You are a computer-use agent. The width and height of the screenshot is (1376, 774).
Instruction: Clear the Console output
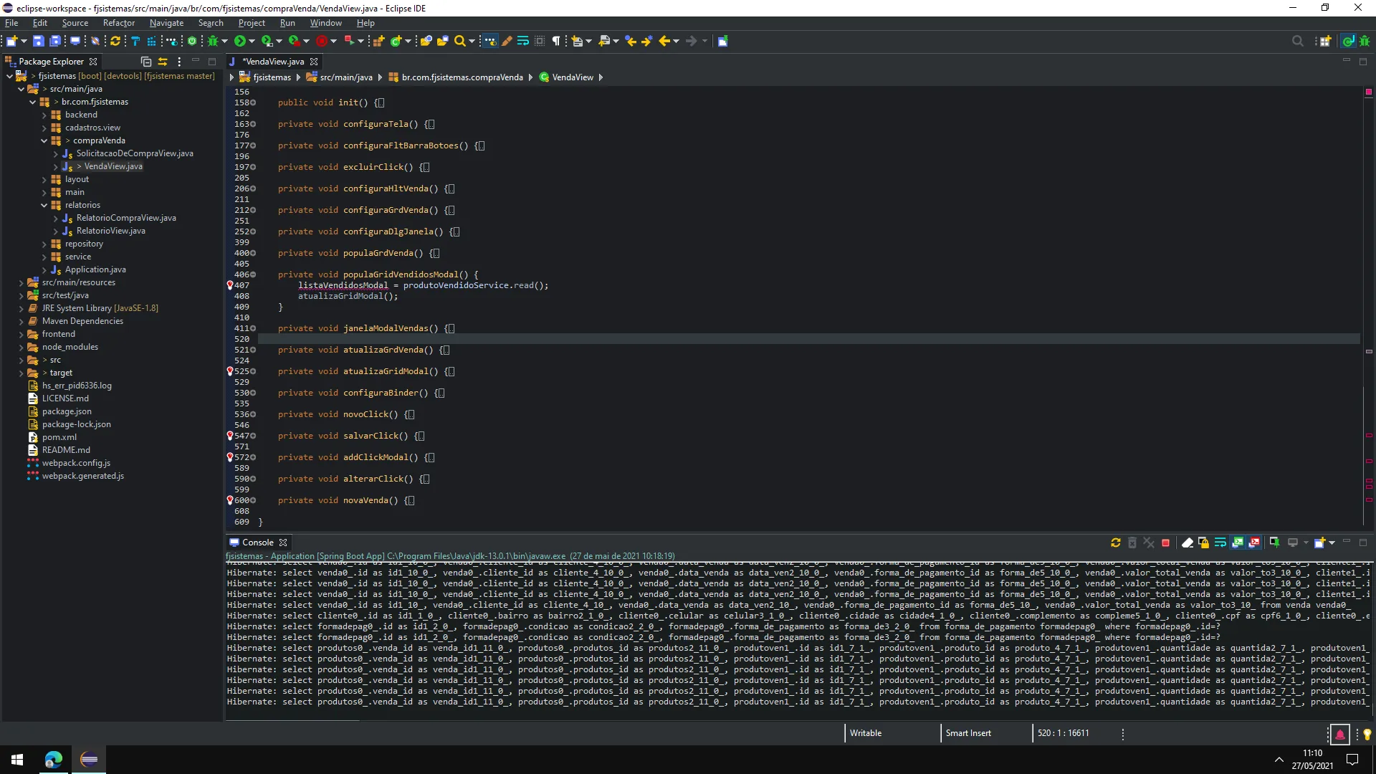click(1188, 543)
